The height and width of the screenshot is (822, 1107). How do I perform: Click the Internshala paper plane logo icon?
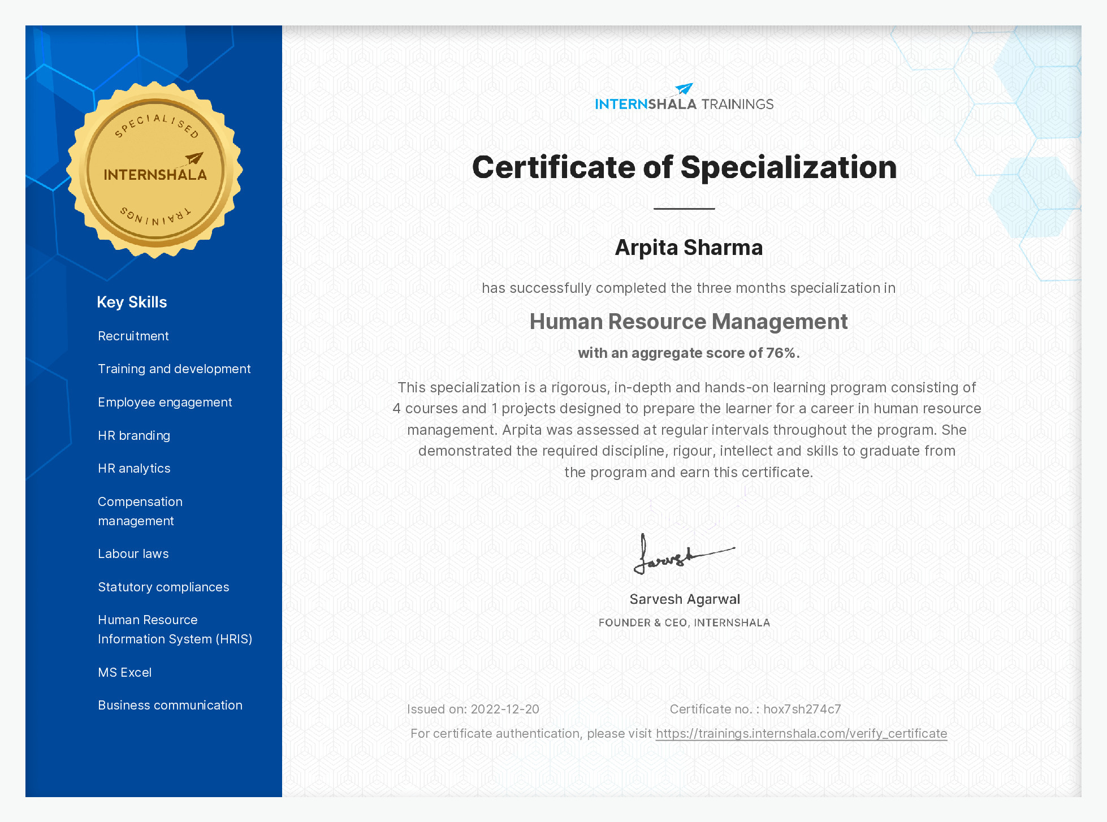point(683,89)
